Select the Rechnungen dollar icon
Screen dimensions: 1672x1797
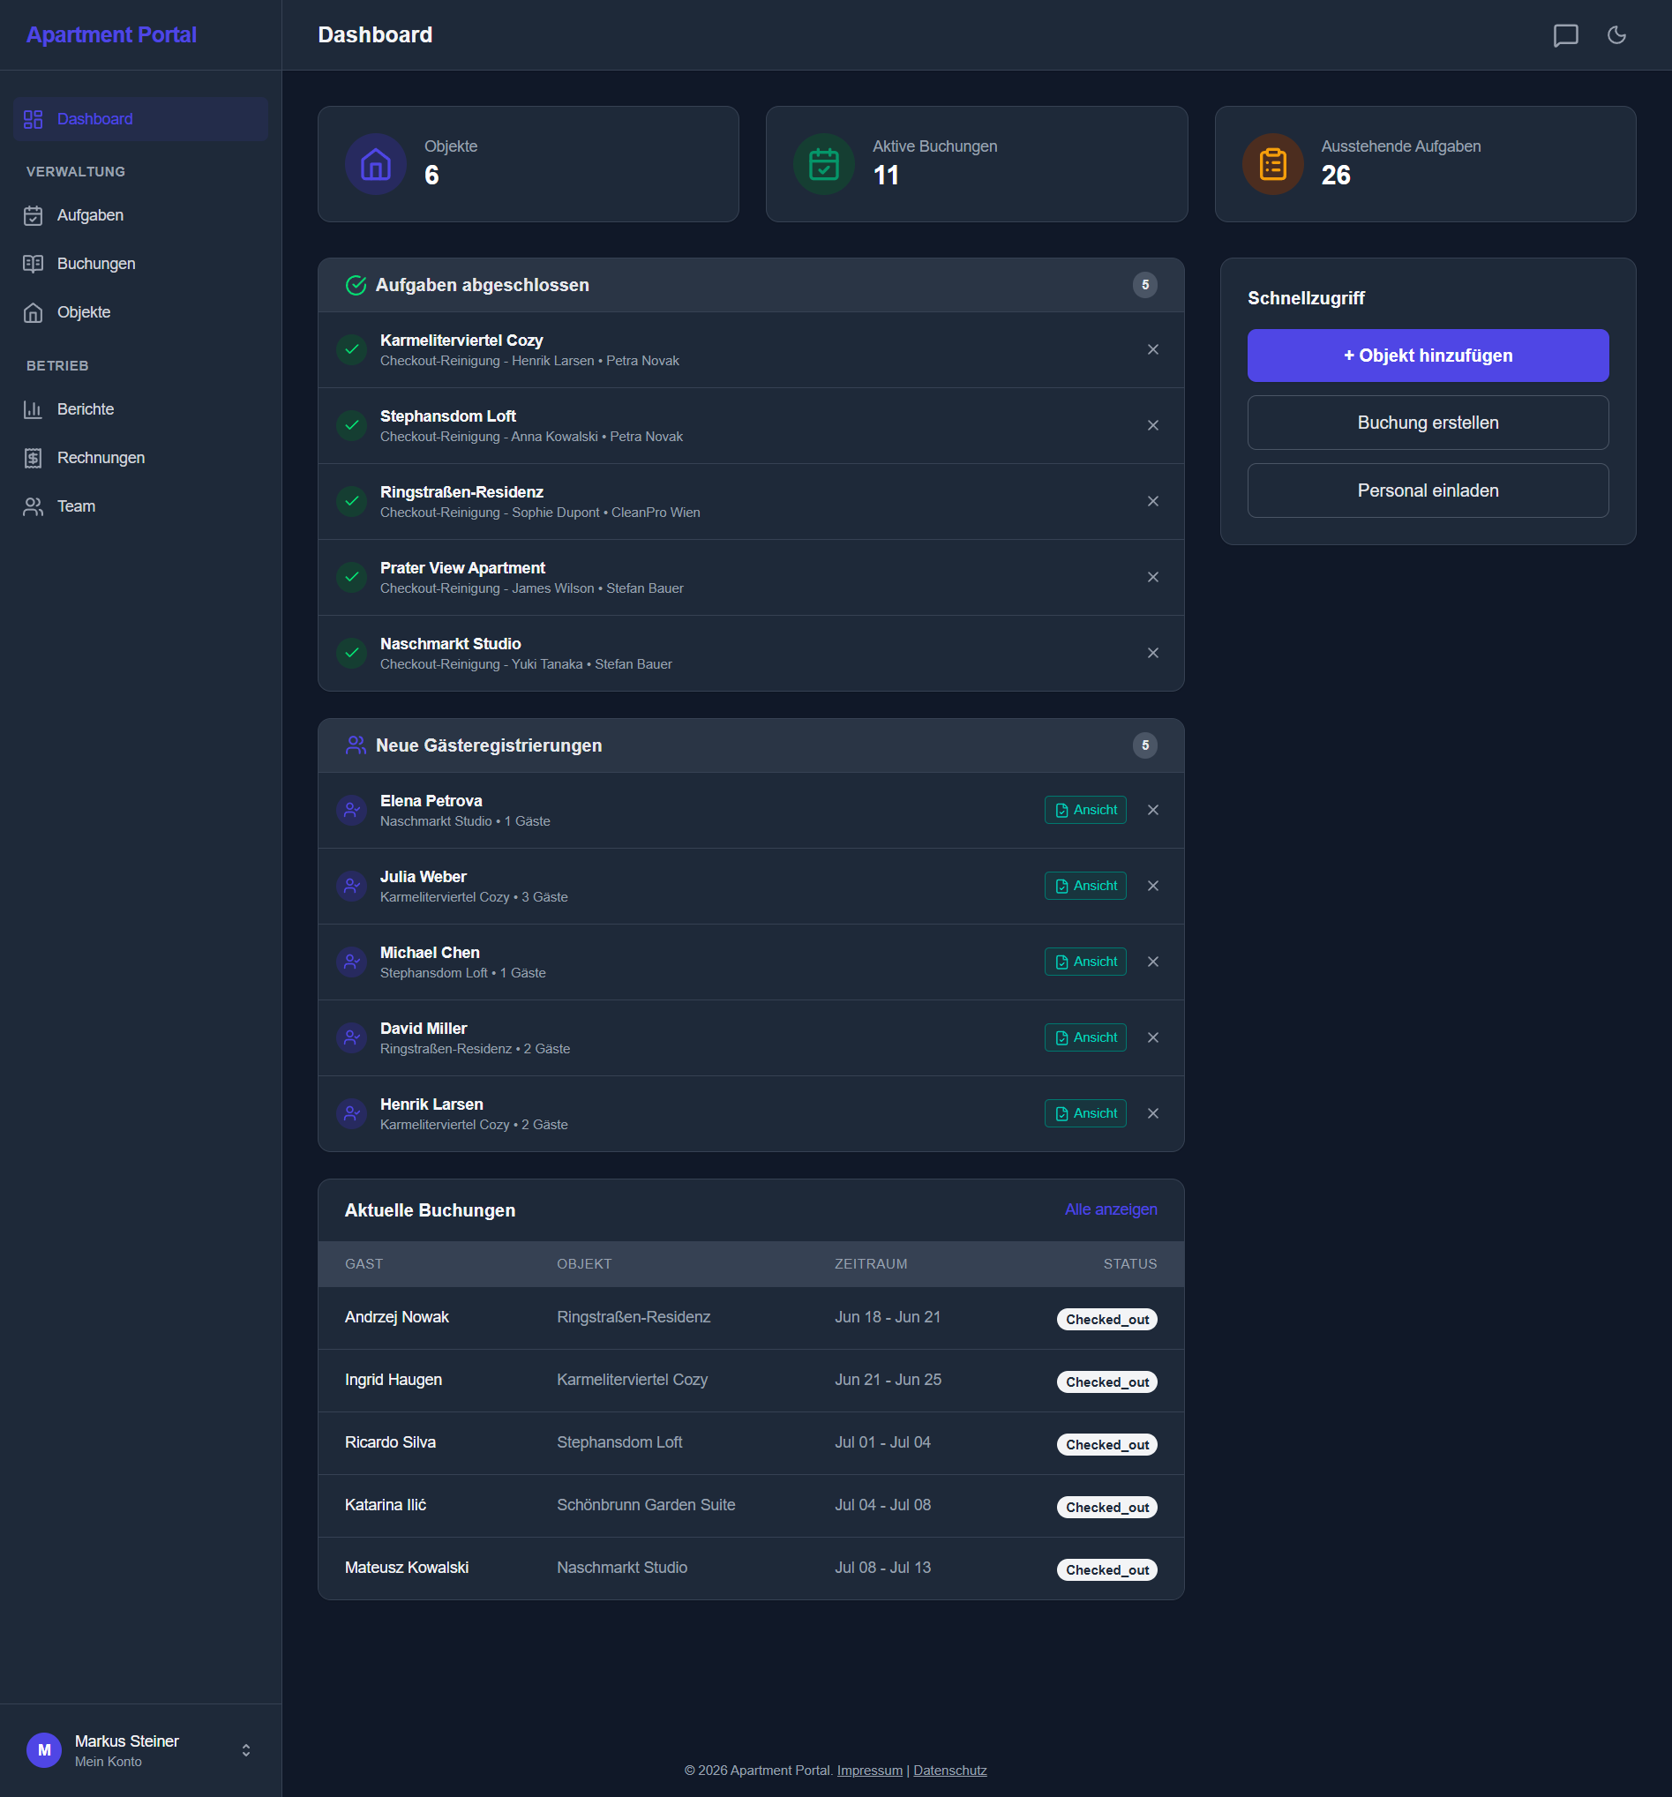[34, 457]
